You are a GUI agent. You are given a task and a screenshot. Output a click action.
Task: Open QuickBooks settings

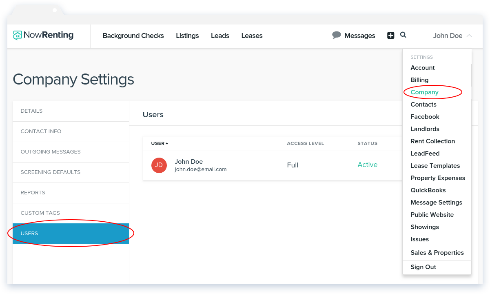click(x=428, y=190)
